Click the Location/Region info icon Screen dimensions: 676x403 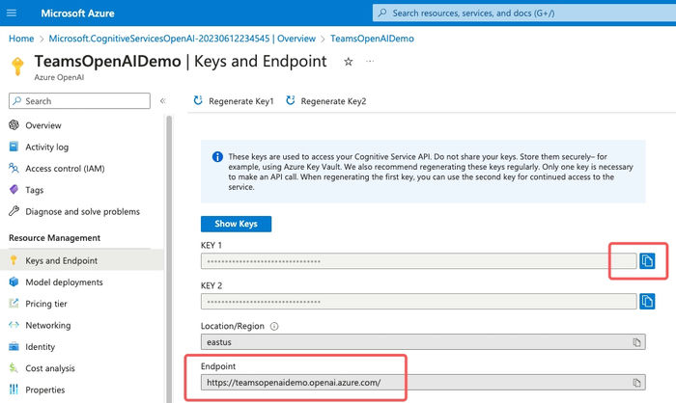(274, 327)
